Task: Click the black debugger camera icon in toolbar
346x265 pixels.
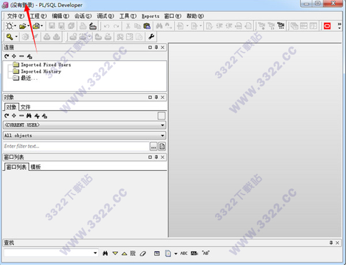Action: [x=281, y=26]
